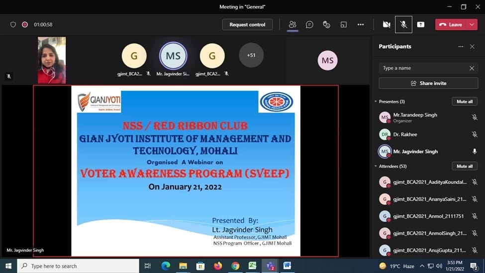Image resolution: width=485 pixels, height=273 pixels.
Task: Click the Share content icon
Action: click(421, 24)
